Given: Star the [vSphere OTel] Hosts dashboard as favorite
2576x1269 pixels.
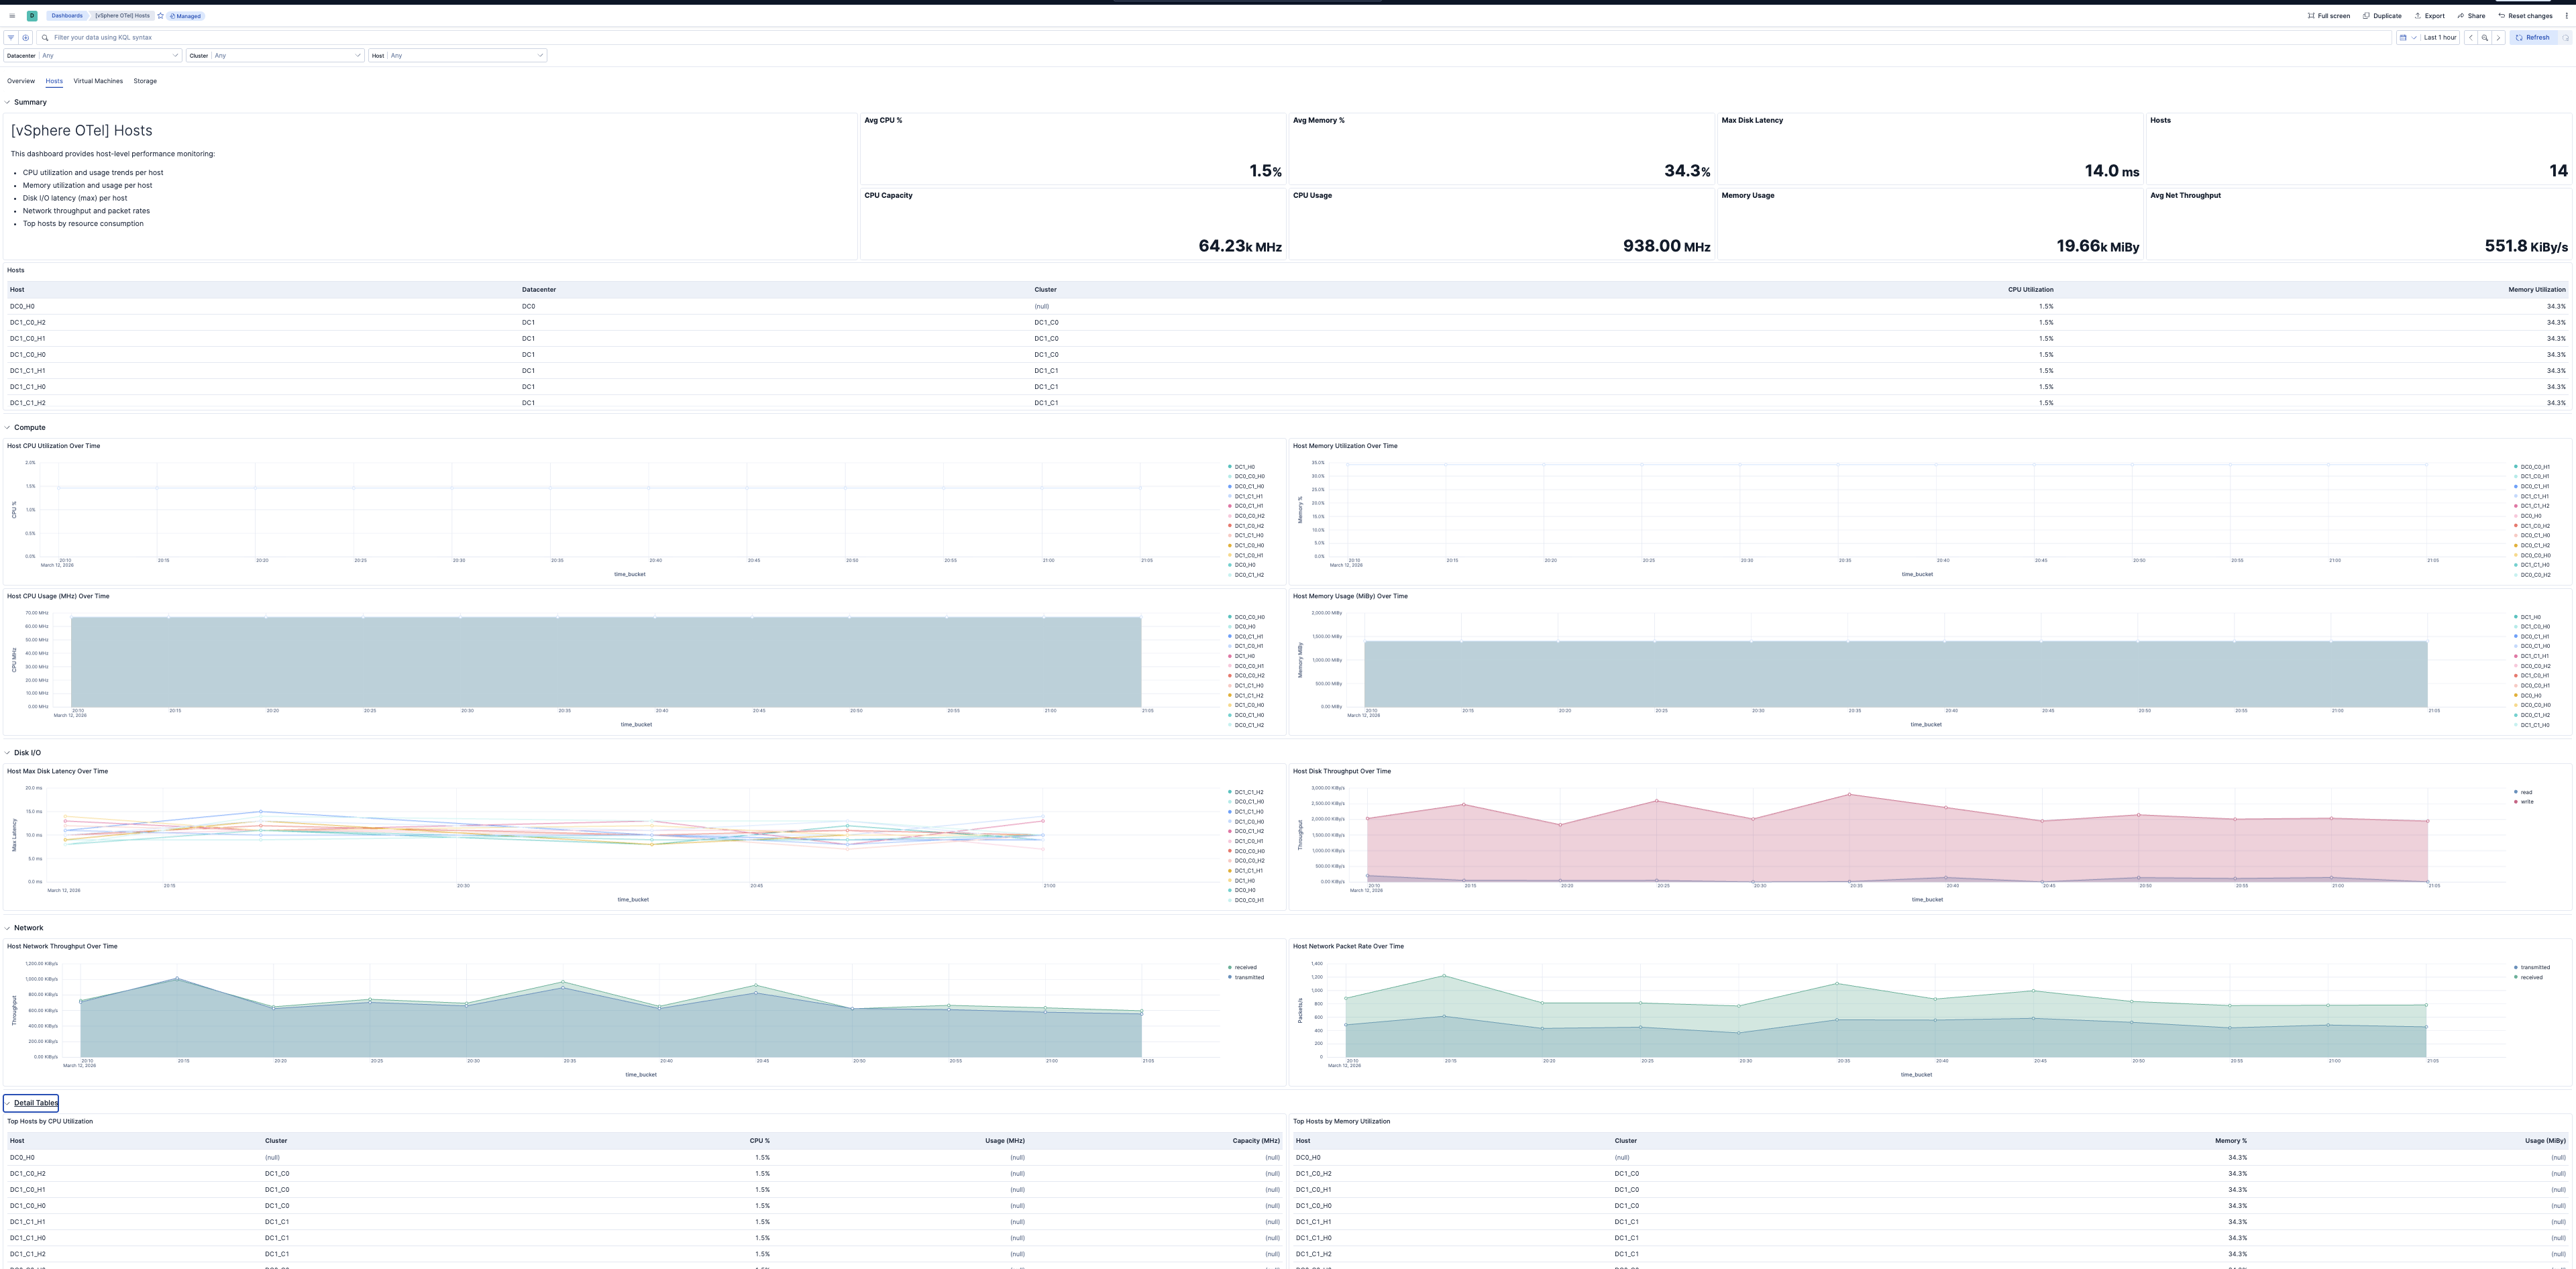Looking at the screenshot, I should point(160,15).
